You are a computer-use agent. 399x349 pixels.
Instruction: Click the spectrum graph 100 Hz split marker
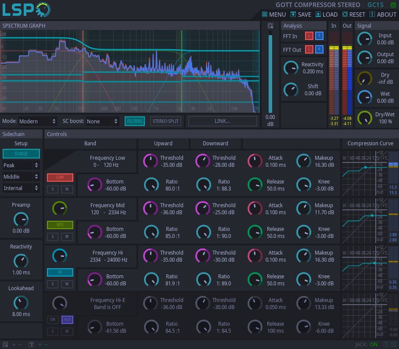click(83, 71)
